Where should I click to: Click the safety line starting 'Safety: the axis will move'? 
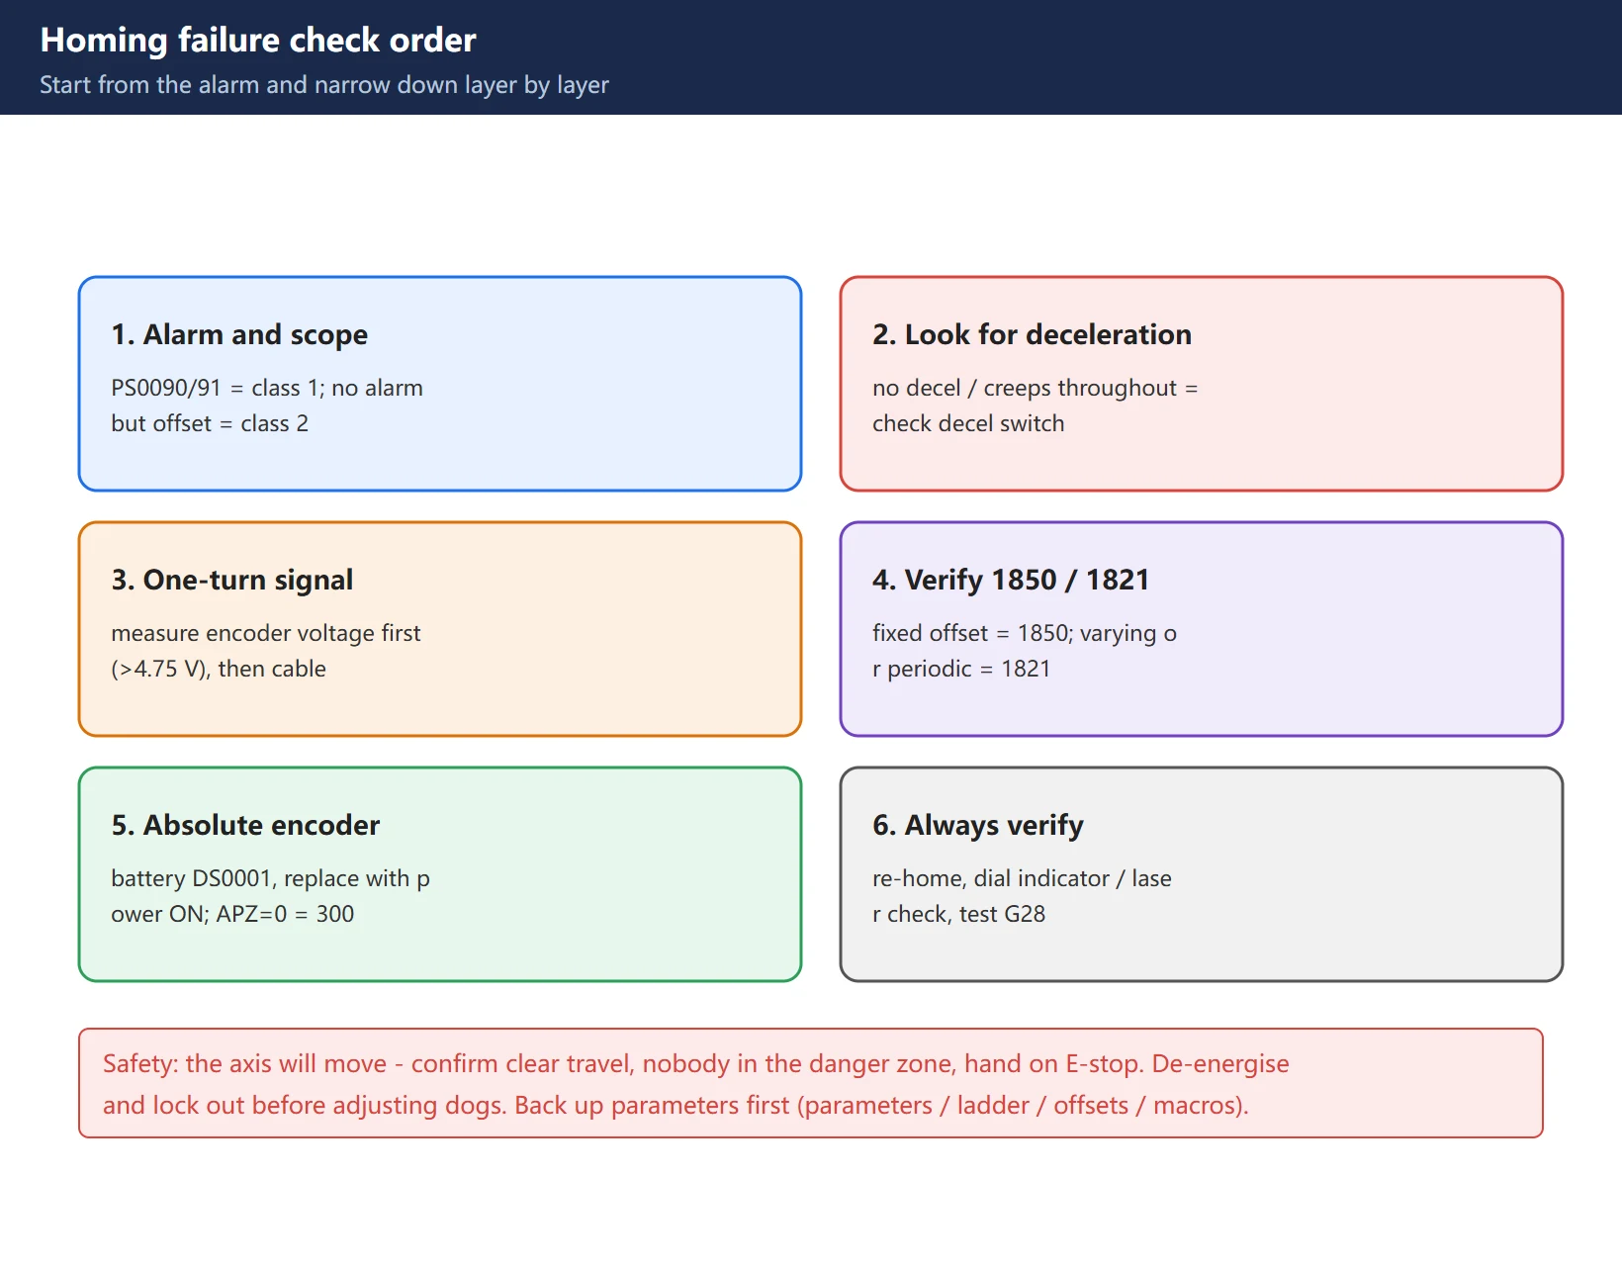(x=696, y=1063)
